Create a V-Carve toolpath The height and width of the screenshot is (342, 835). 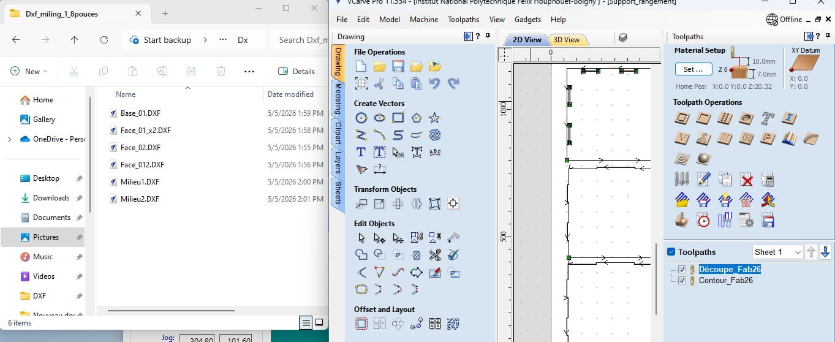[x=682, y=139]
